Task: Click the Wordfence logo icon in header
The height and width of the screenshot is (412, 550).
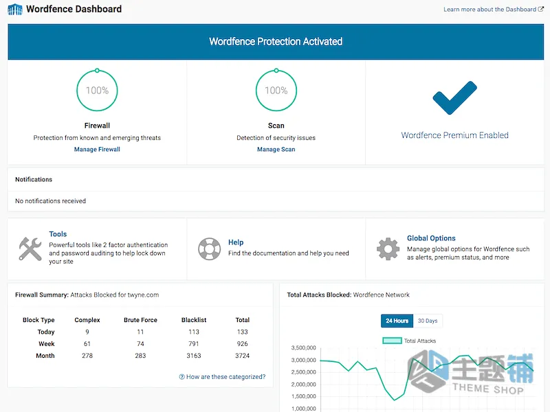Action: 14,9
